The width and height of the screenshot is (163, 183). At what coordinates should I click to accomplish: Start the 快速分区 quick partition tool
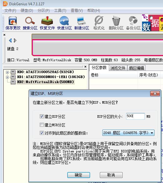click(64, 23)
